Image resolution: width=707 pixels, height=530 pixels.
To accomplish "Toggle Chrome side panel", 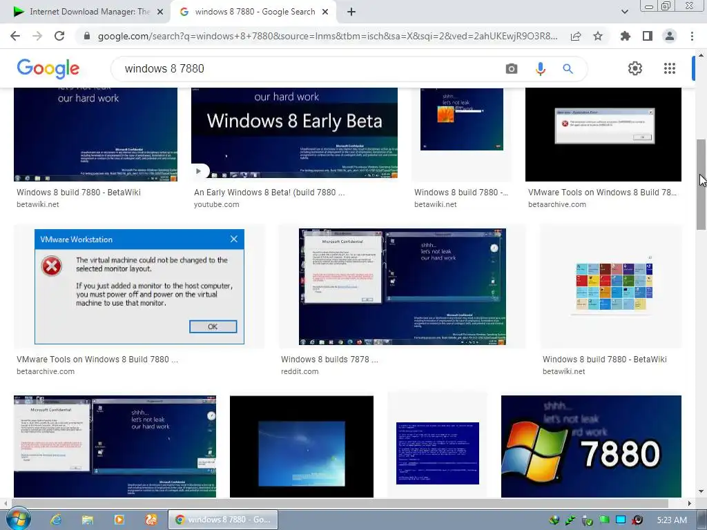I will 648,36.
